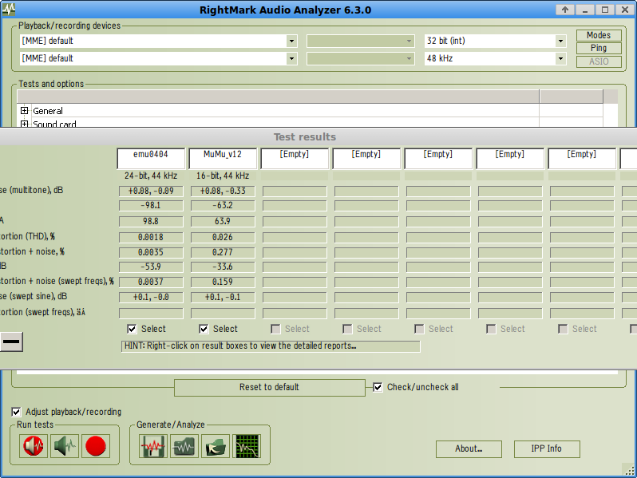Click the RightMark app icon in title bar
Screen dimensions: 637x478
9,9
